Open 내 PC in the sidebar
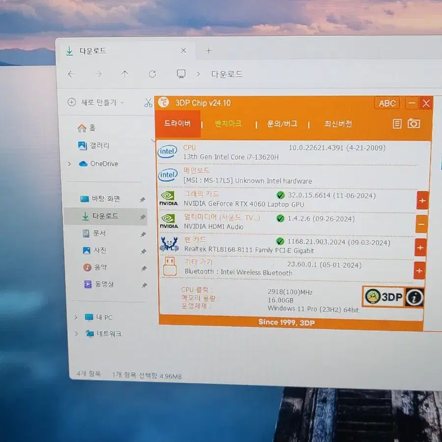 coord(98,317)
